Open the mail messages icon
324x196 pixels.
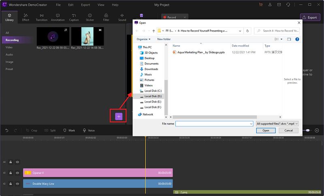point(279,5)
